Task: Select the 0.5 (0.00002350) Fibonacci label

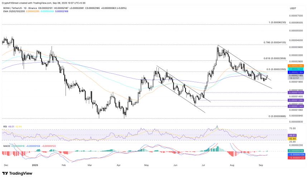Action: point(276,69)
